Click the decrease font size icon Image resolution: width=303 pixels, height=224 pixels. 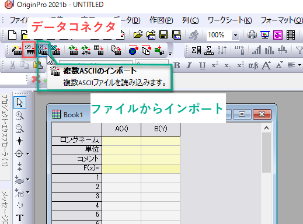[280, 65]
